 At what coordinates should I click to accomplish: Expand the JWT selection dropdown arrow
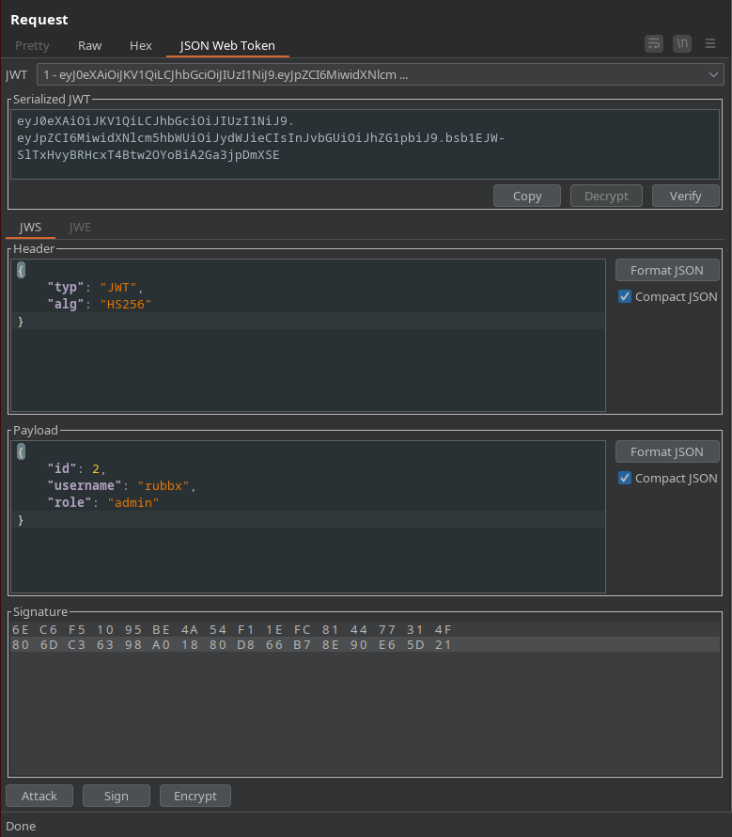click(713, 74)
